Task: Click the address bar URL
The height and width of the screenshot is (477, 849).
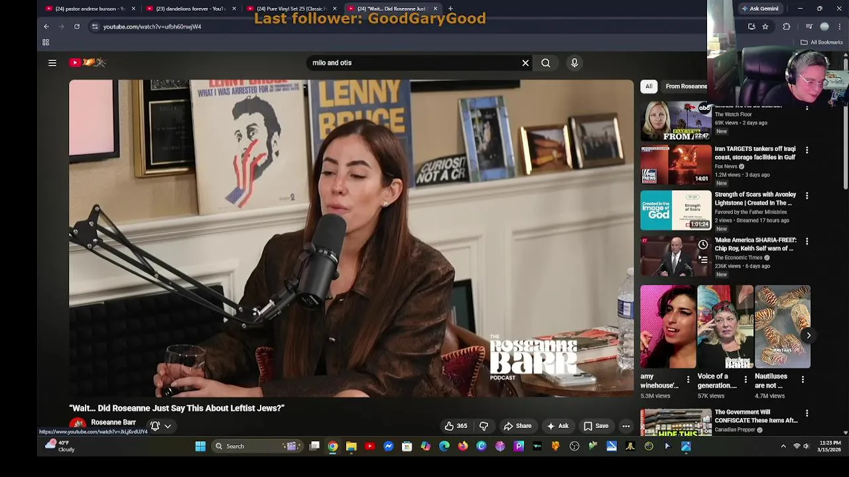Action: pos(153,26)
